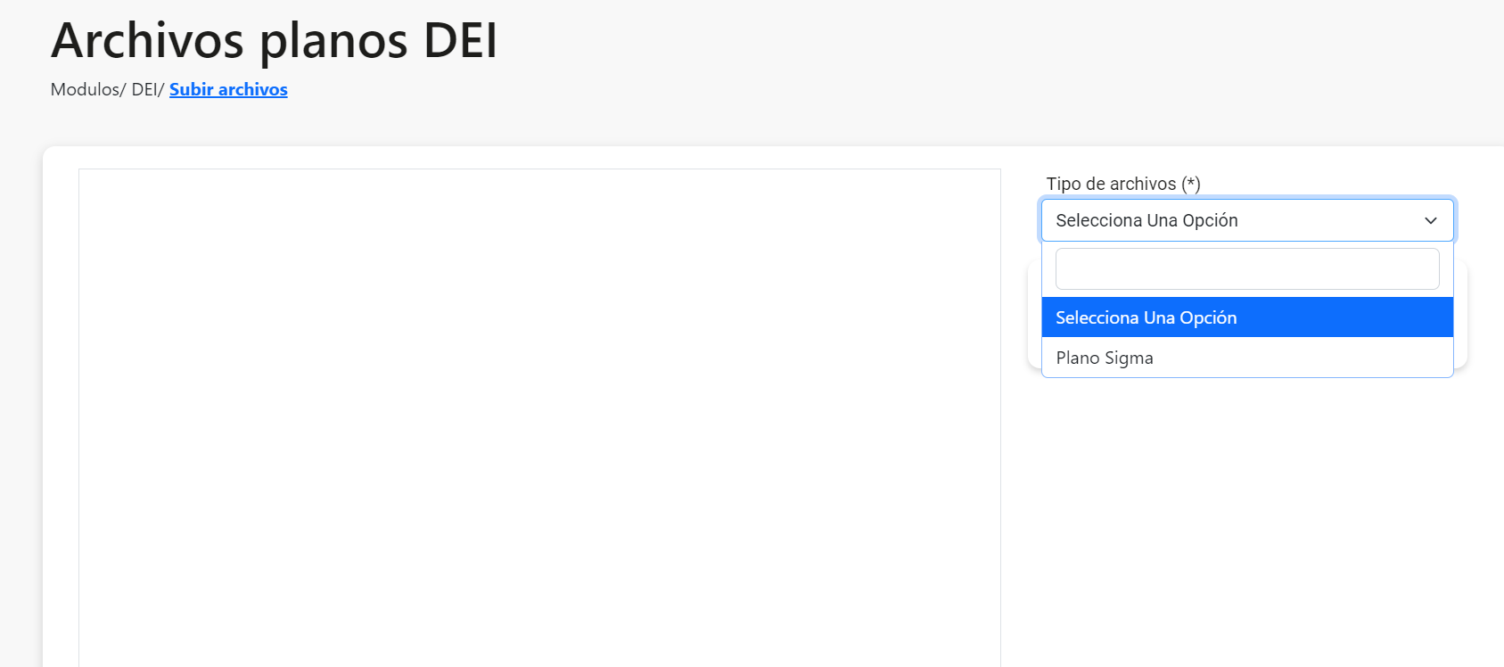The width and height of the screenshot is (1504, 667).
Task: Click the 'DEI/' breadcrumb segment
Action: coord(147,89)
